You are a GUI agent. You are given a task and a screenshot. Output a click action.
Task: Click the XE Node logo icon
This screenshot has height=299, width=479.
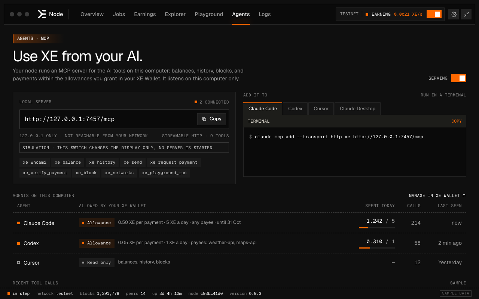pos(42,14)
